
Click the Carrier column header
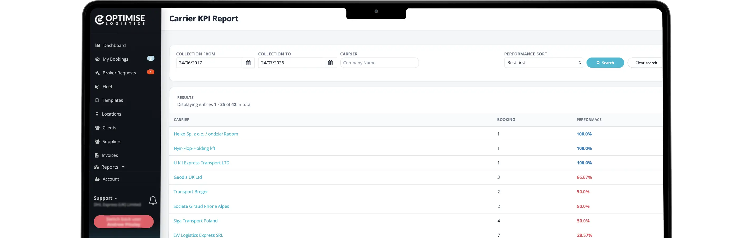(182, 120)
